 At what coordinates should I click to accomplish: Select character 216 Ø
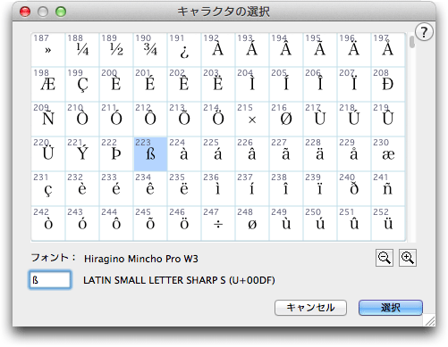coord(286,120)
